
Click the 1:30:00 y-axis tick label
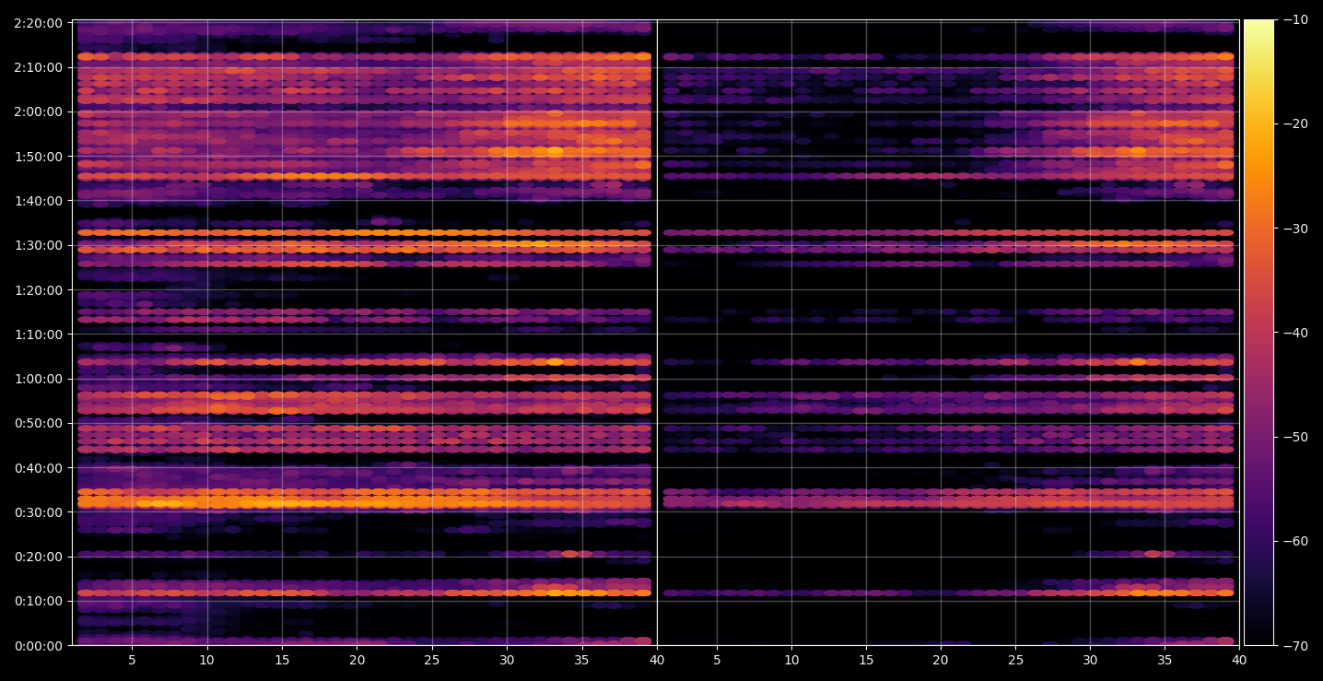click(x=39, y=245)
